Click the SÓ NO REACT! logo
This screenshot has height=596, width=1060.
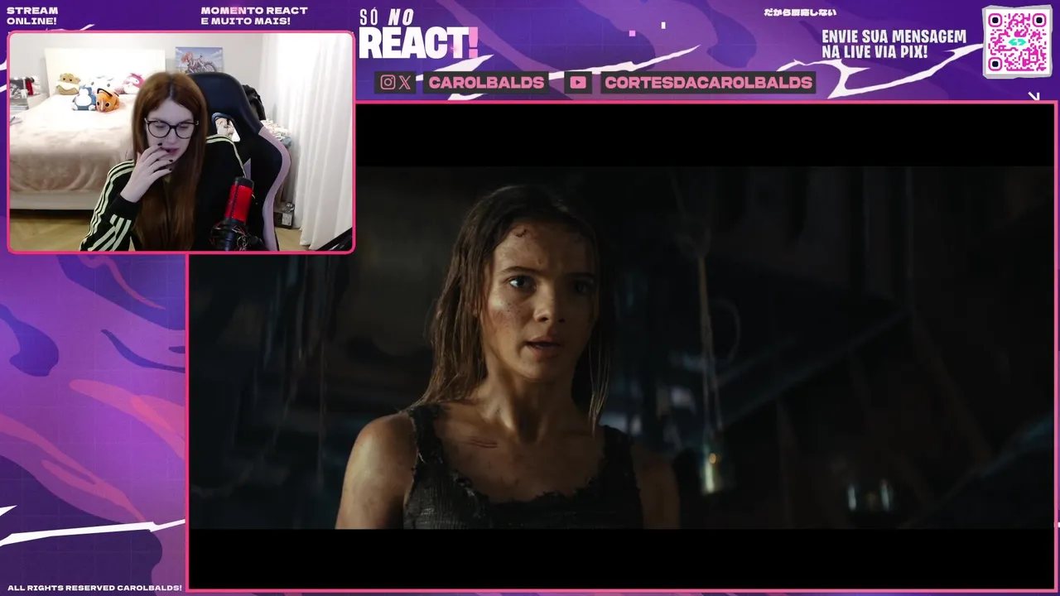pos(418,35)
